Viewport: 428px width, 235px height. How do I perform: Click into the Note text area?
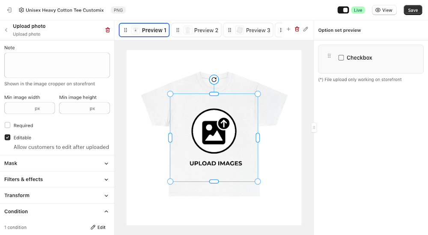point(57,65)
